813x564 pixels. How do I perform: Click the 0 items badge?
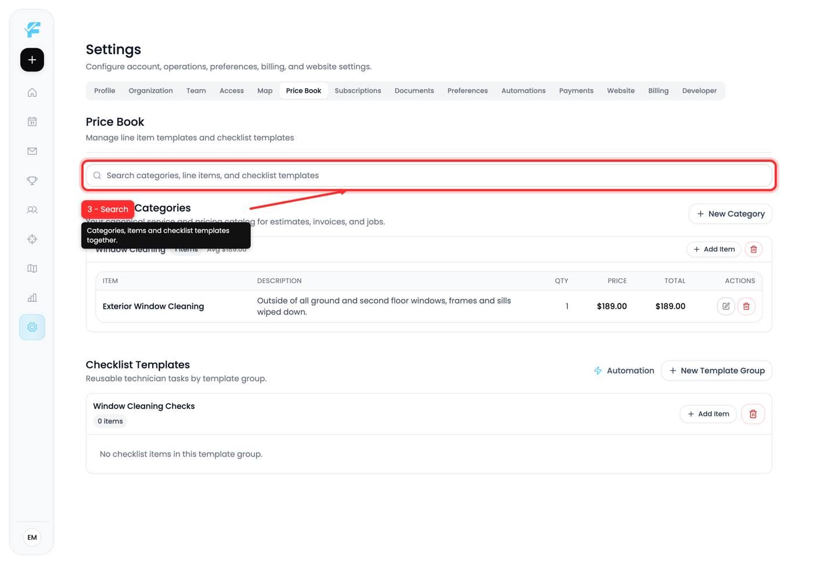click(x=110, y=421)
